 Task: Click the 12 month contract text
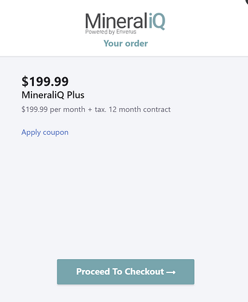(x=140, y=109)
